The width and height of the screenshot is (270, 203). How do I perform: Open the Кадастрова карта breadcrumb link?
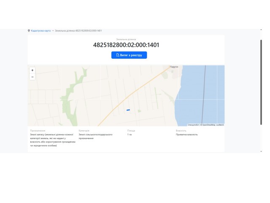point(40,30)
